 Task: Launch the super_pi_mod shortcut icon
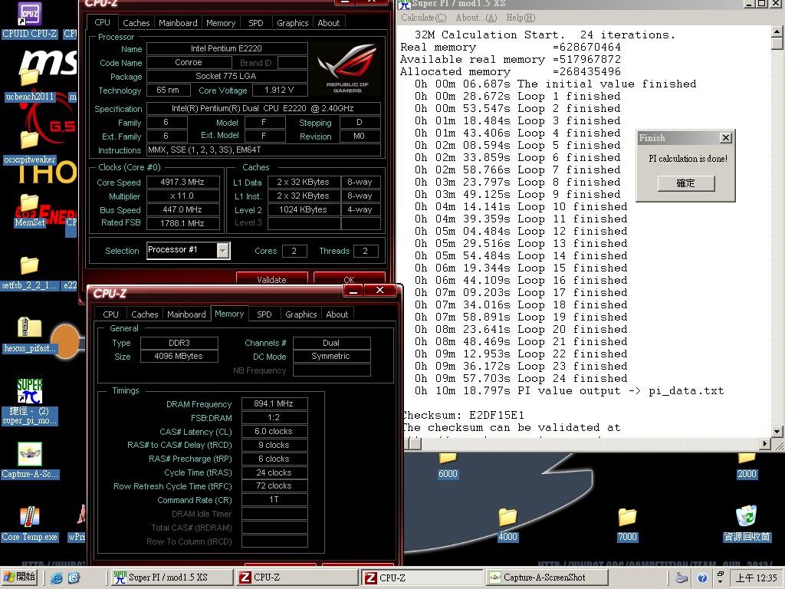(30, 391)
